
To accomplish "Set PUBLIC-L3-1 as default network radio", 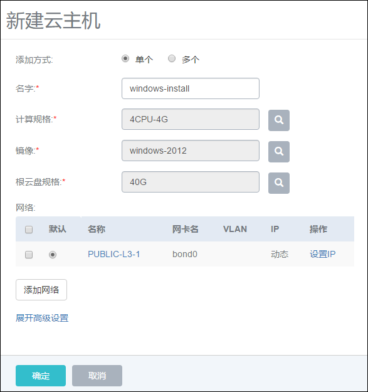I will pos(53,255).
